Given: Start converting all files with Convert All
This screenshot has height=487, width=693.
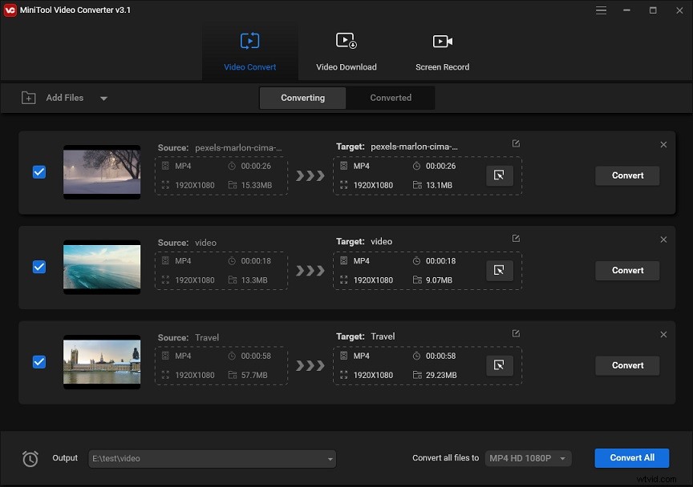Looking at the screenshot, I should pyautogui.click(x=631, y=457).
